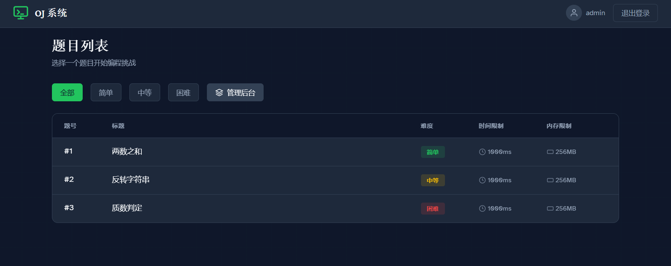Image resolution: width=671 pixels, height=266 pixels.
Task: Click the clock icon in row #3
Action: (x=482, y=209)
